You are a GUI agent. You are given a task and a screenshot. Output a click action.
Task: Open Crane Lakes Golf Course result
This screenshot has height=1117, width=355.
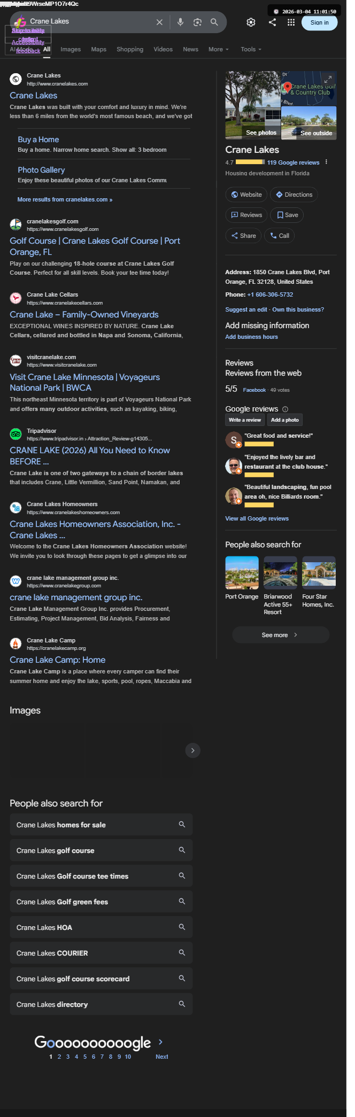point(95,246)
